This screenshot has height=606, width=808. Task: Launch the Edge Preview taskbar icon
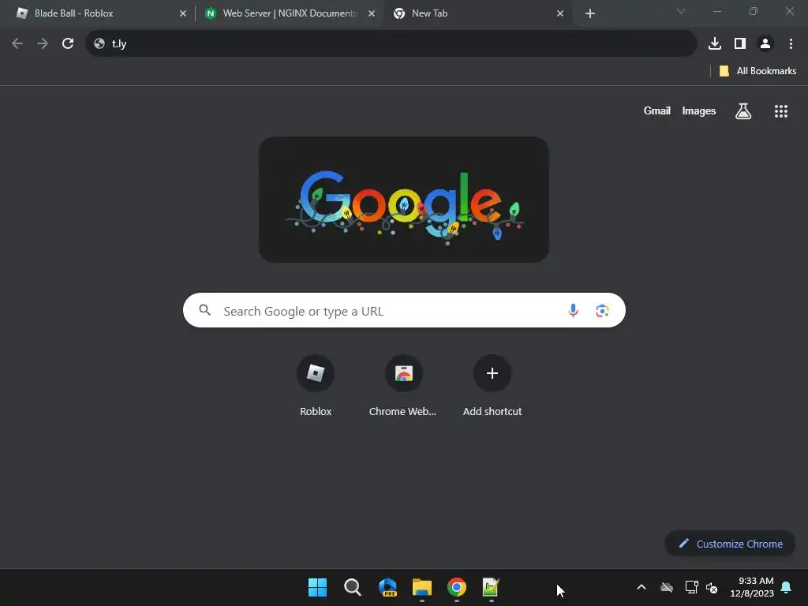(x=387, y=587)
